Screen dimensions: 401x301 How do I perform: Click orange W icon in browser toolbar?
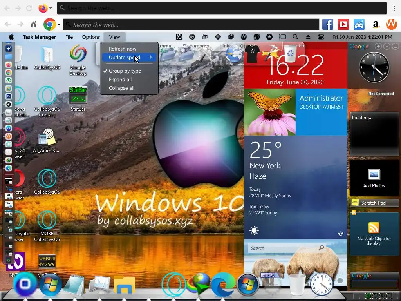391,24
